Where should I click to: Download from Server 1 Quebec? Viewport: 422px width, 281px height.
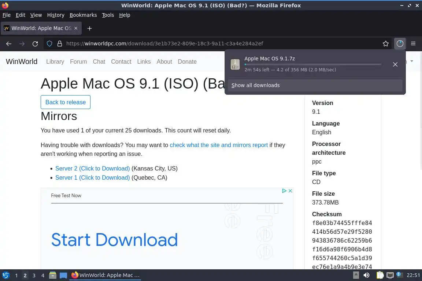pyautogui.click(x=93, y=177)
